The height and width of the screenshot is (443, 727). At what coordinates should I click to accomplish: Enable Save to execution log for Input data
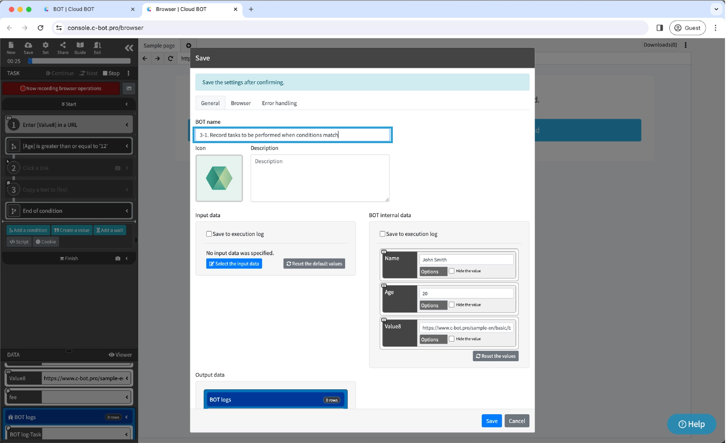pyautogui.click(x=209, y=234)
